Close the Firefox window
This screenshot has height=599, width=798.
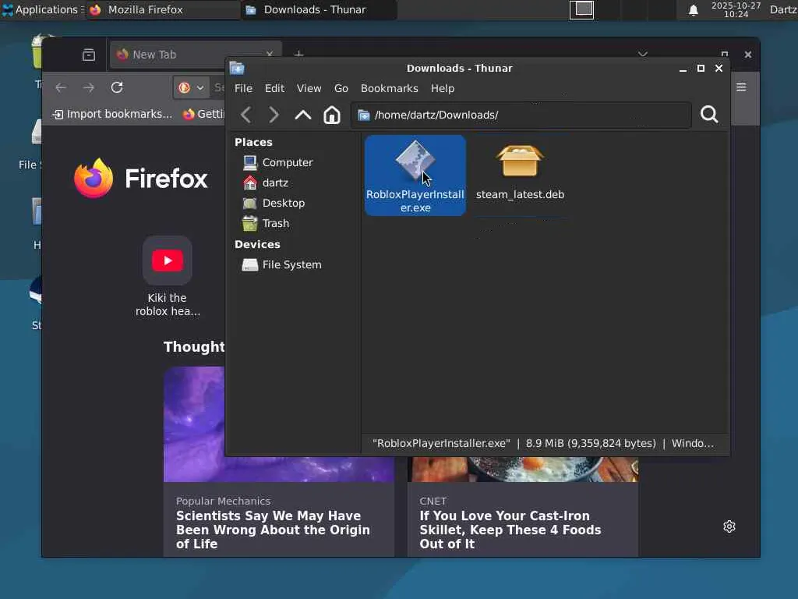coord(747,55)
